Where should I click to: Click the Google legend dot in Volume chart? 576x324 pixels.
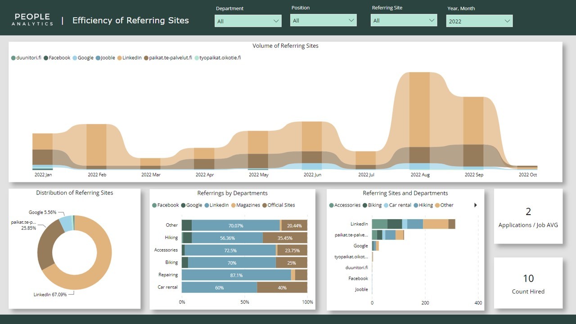[x=75, y=58]
